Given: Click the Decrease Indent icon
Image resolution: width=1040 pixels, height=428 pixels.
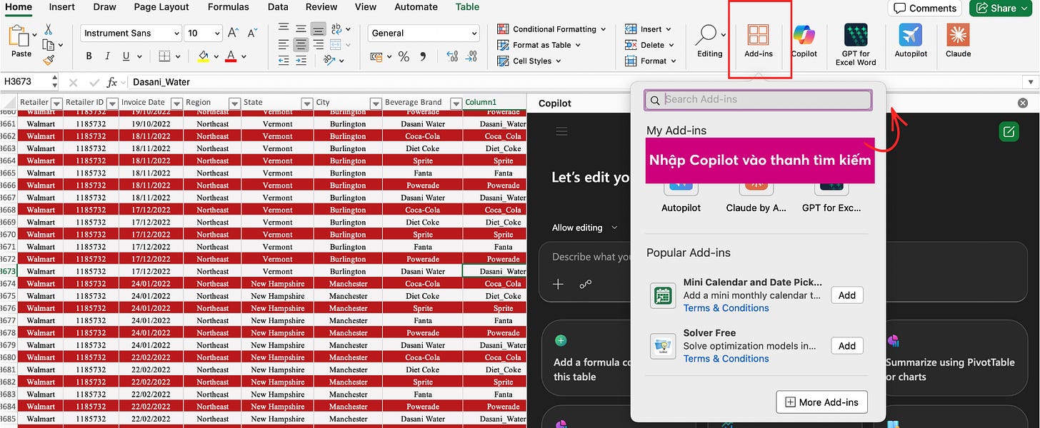Looking at the screenshot, I should pyautogui.click(x=284, y=61).
